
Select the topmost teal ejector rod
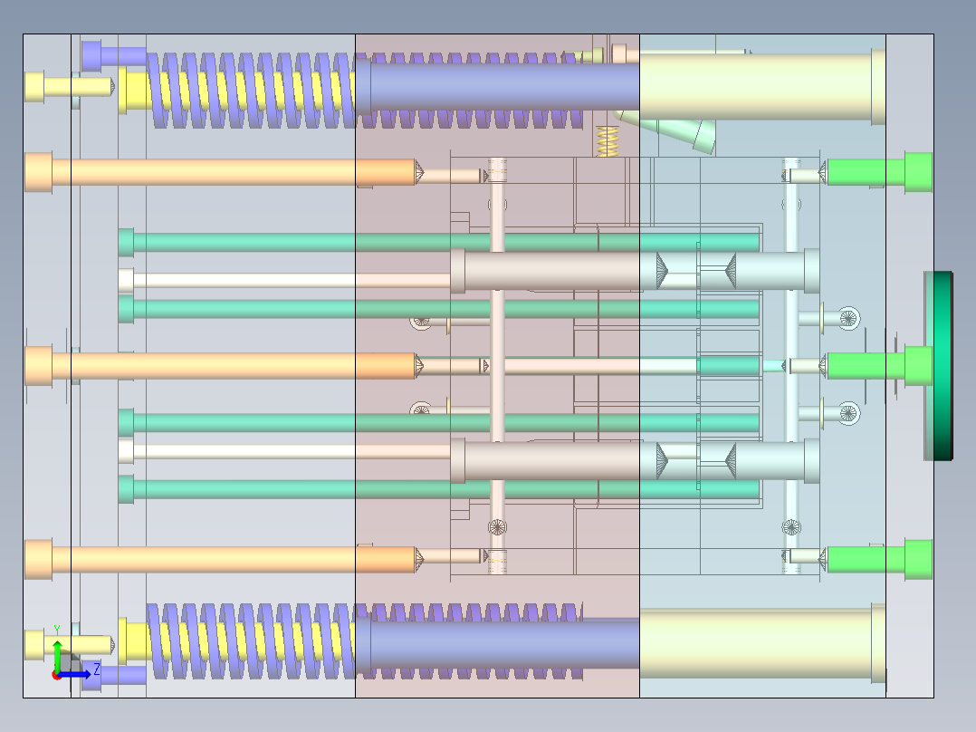click(x=439, y=242)
